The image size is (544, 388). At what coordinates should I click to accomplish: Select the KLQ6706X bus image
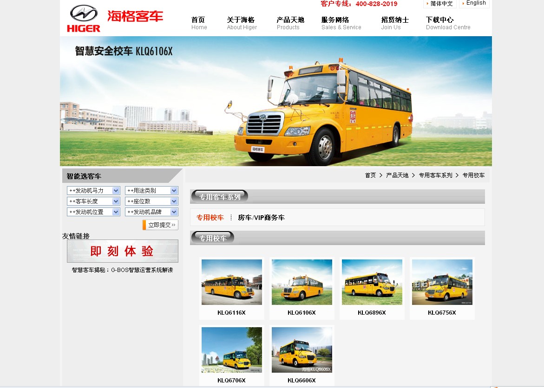(231, 350)
